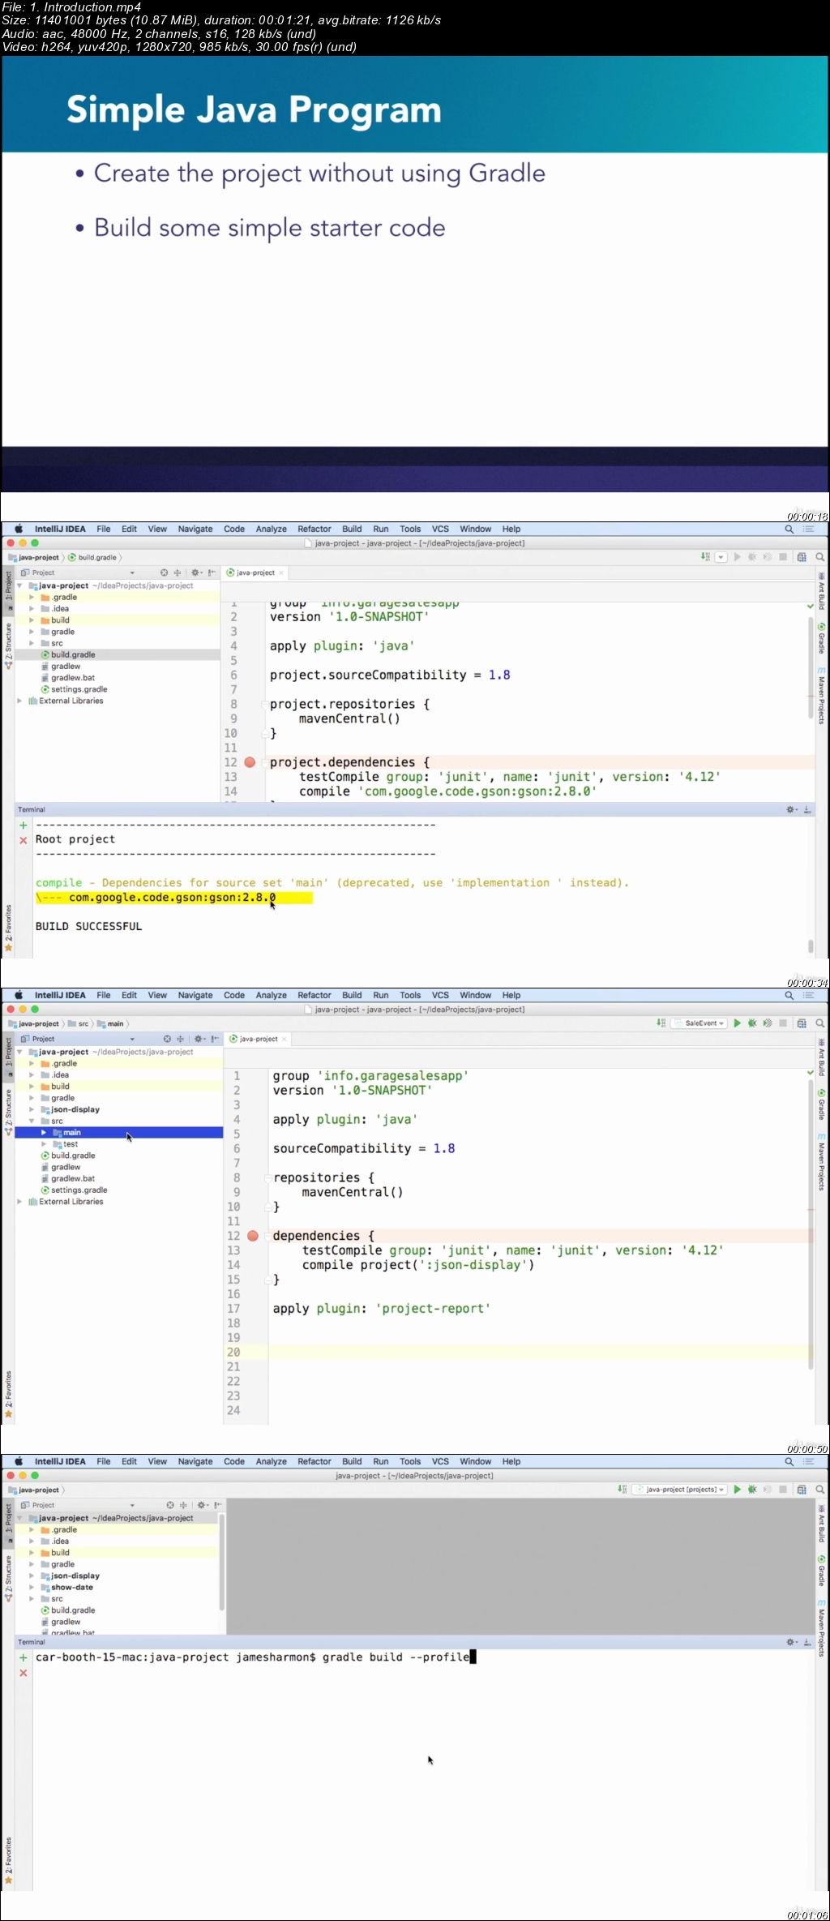This screenshot has width=830, height=1921.
Task: Click search magnifier in the SaleEvent frame toolbar
Action: [x=820, y=1023]
